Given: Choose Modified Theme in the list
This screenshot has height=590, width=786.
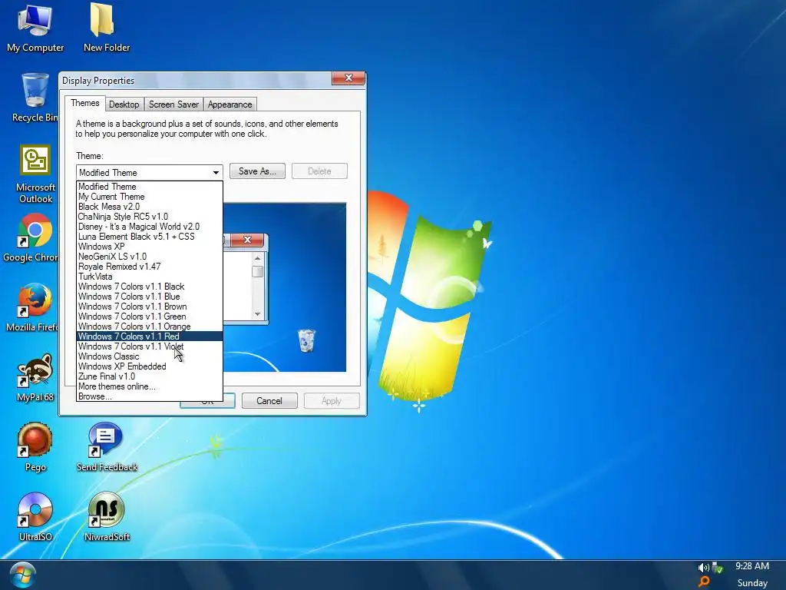Looking at the screenshot, I should (150, 187).
